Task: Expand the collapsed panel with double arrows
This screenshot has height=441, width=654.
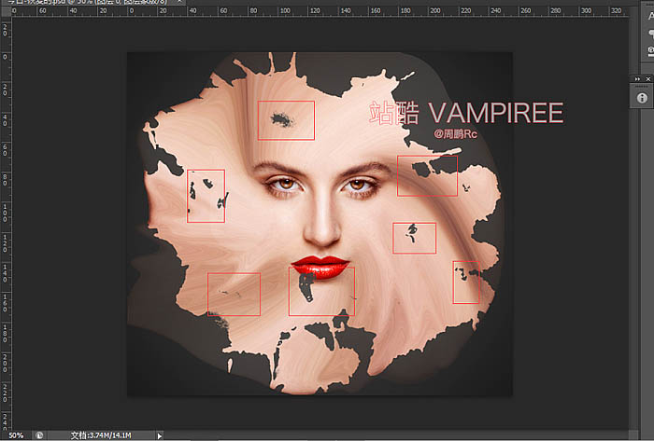Action: pos(635,79)
